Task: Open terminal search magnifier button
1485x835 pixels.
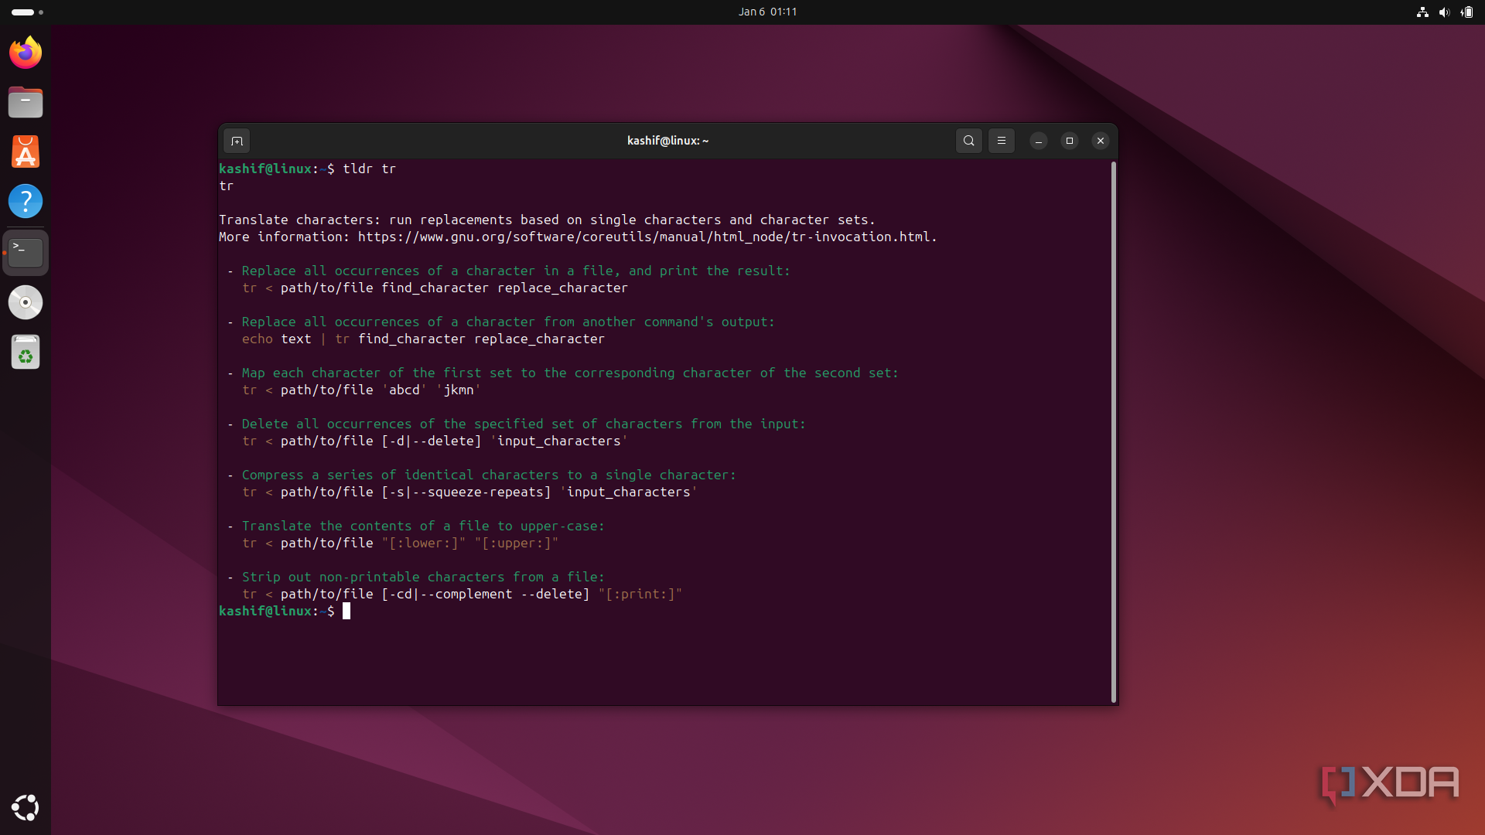Action: point(968,141)
